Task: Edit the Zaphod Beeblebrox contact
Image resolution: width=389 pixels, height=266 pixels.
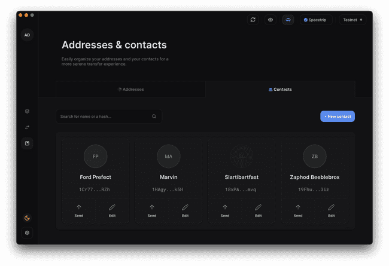Action: [331, 210]
